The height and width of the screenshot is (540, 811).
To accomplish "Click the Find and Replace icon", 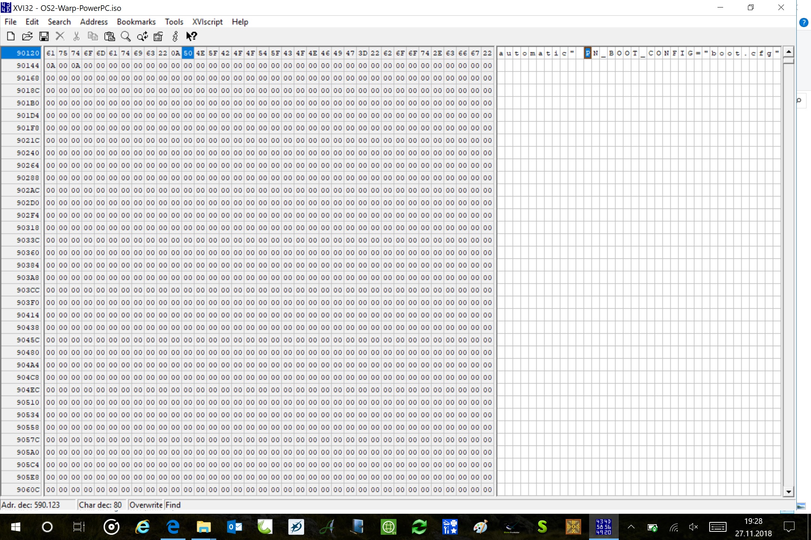I will coord(142,36).
